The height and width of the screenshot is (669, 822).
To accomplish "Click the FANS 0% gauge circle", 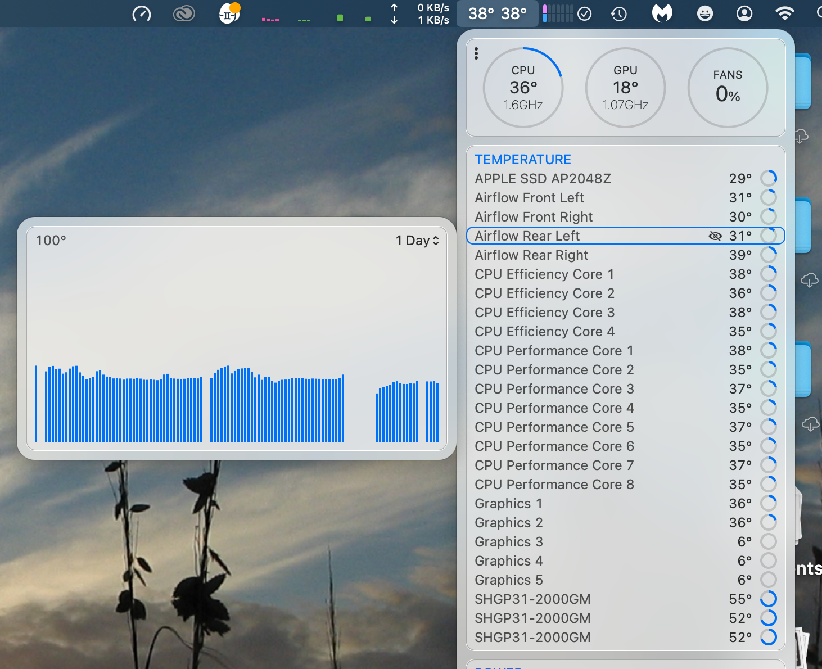I will click(728, 87).
